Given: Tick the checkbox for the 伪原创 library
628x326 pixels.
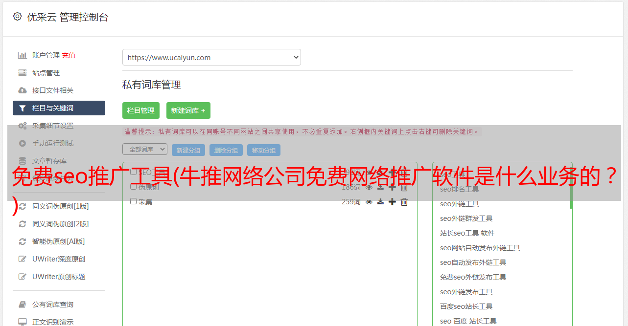Looking at the screenshot, I should [x=133, y=187].
